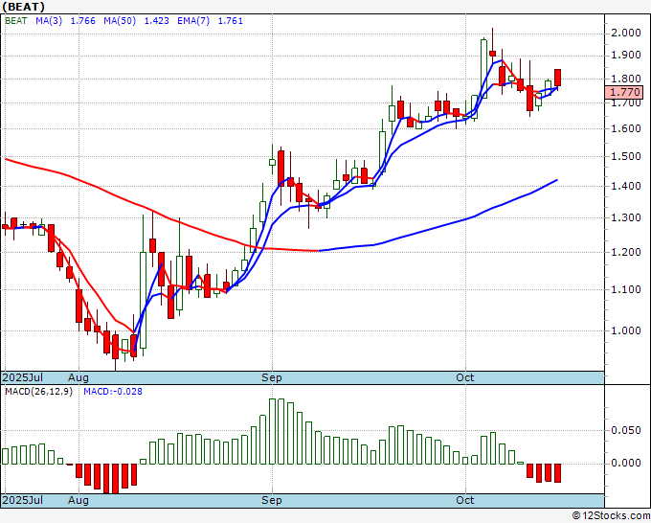
Task: Click Oct on the MACD panel axis
Action: click(464, 500)
